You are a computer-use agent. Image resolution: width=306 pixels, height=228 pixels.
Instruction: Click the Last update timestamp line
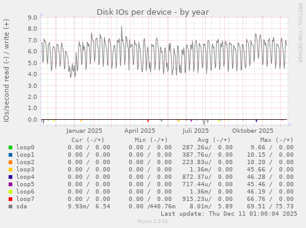click(229, 214)
